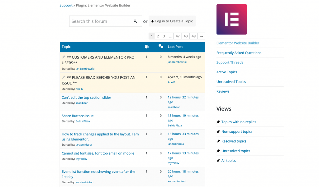The image size is (319, 187).
Task: Visit the Frequently Asked Questions link
Action: point(239,53)
